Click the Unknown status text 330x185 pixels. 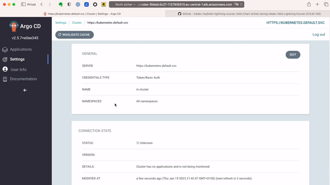tap(146, 143)
